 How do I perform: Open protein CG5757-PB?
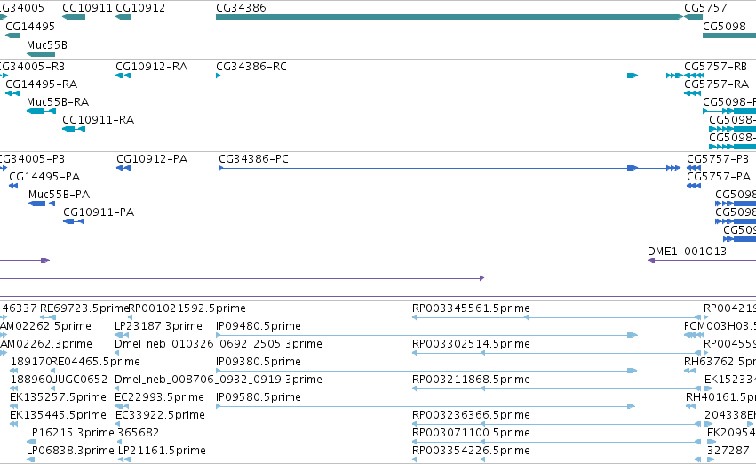718,159
